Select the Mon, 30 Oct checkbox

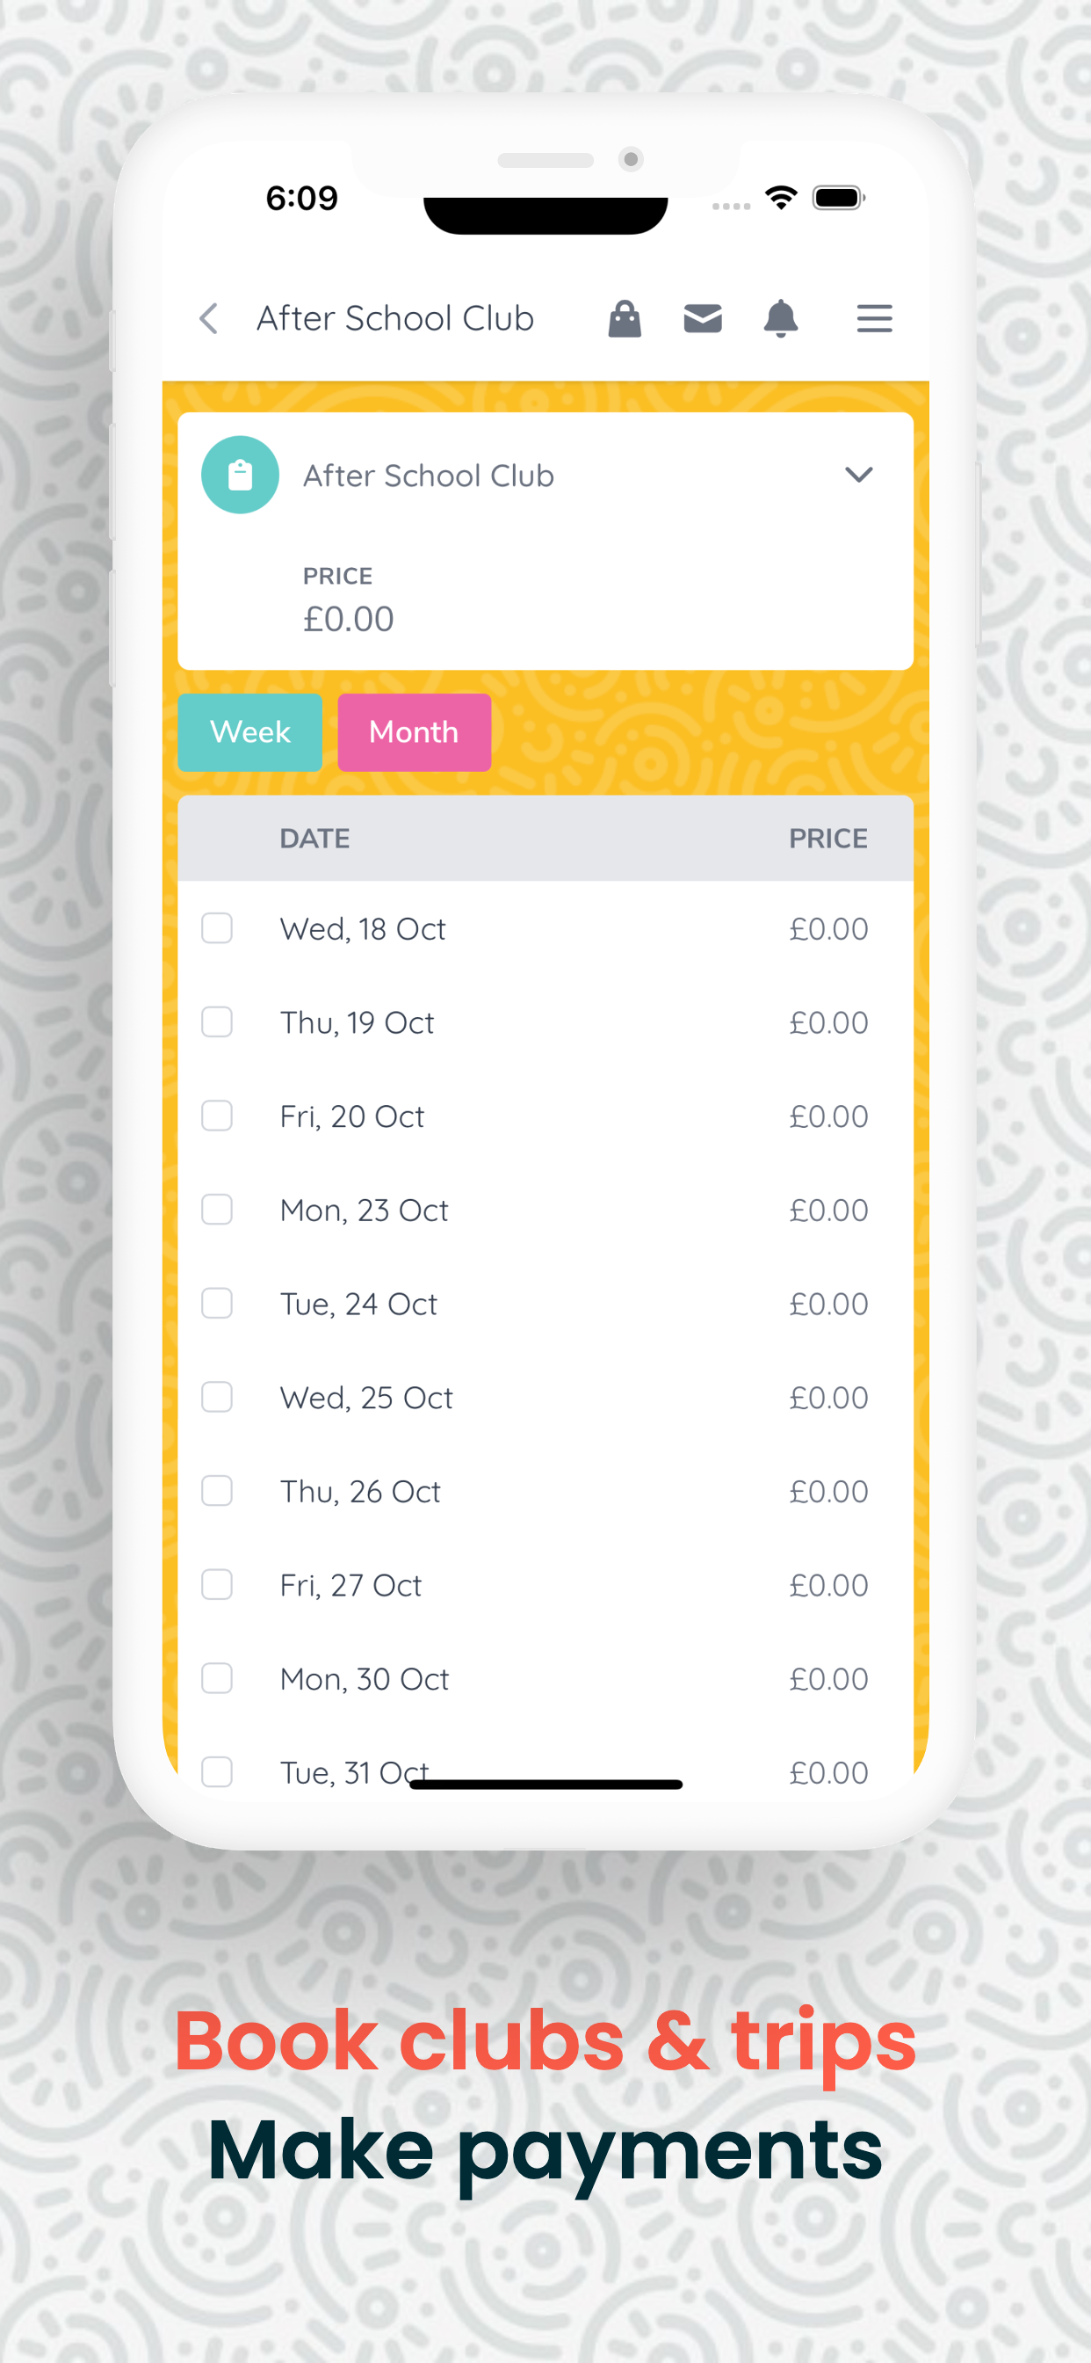[217, 1678]
